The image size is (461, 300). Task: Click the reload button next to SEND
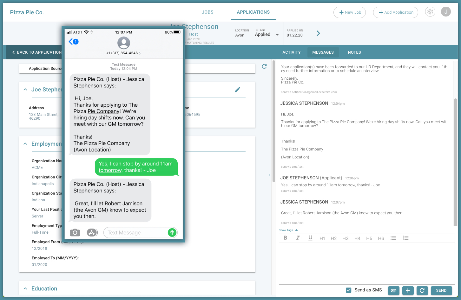[x=422, y=290]
